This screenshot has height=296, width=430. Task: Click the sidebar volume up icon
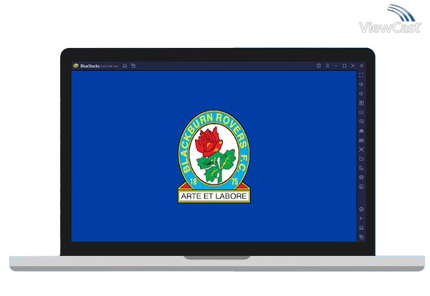pyautogui.click(x=361, y=84)
